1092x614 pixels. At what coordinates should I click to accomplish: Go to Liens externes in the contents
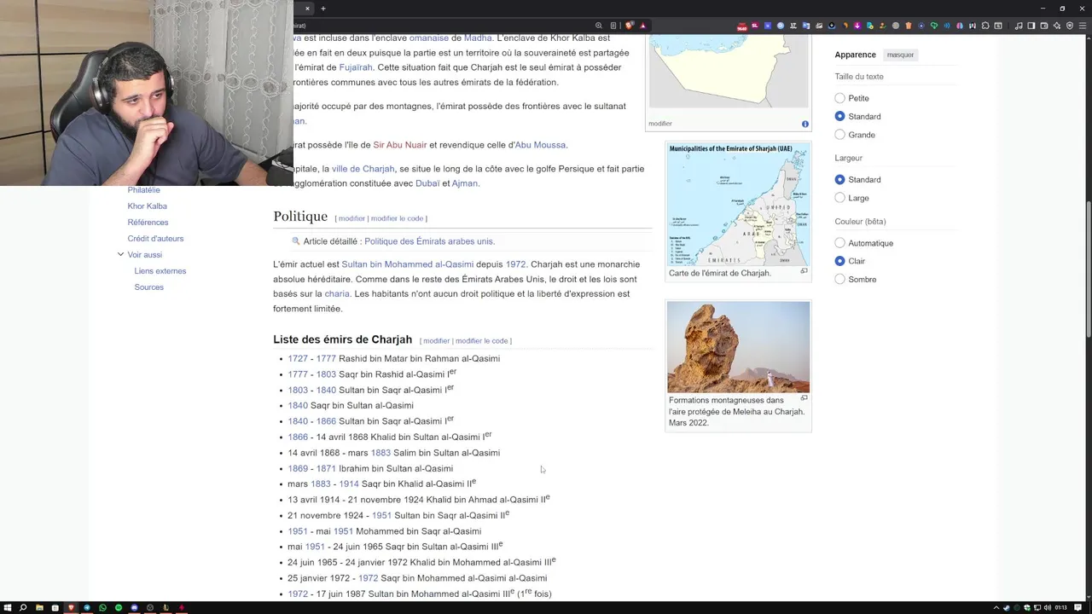tap(160, 271)
